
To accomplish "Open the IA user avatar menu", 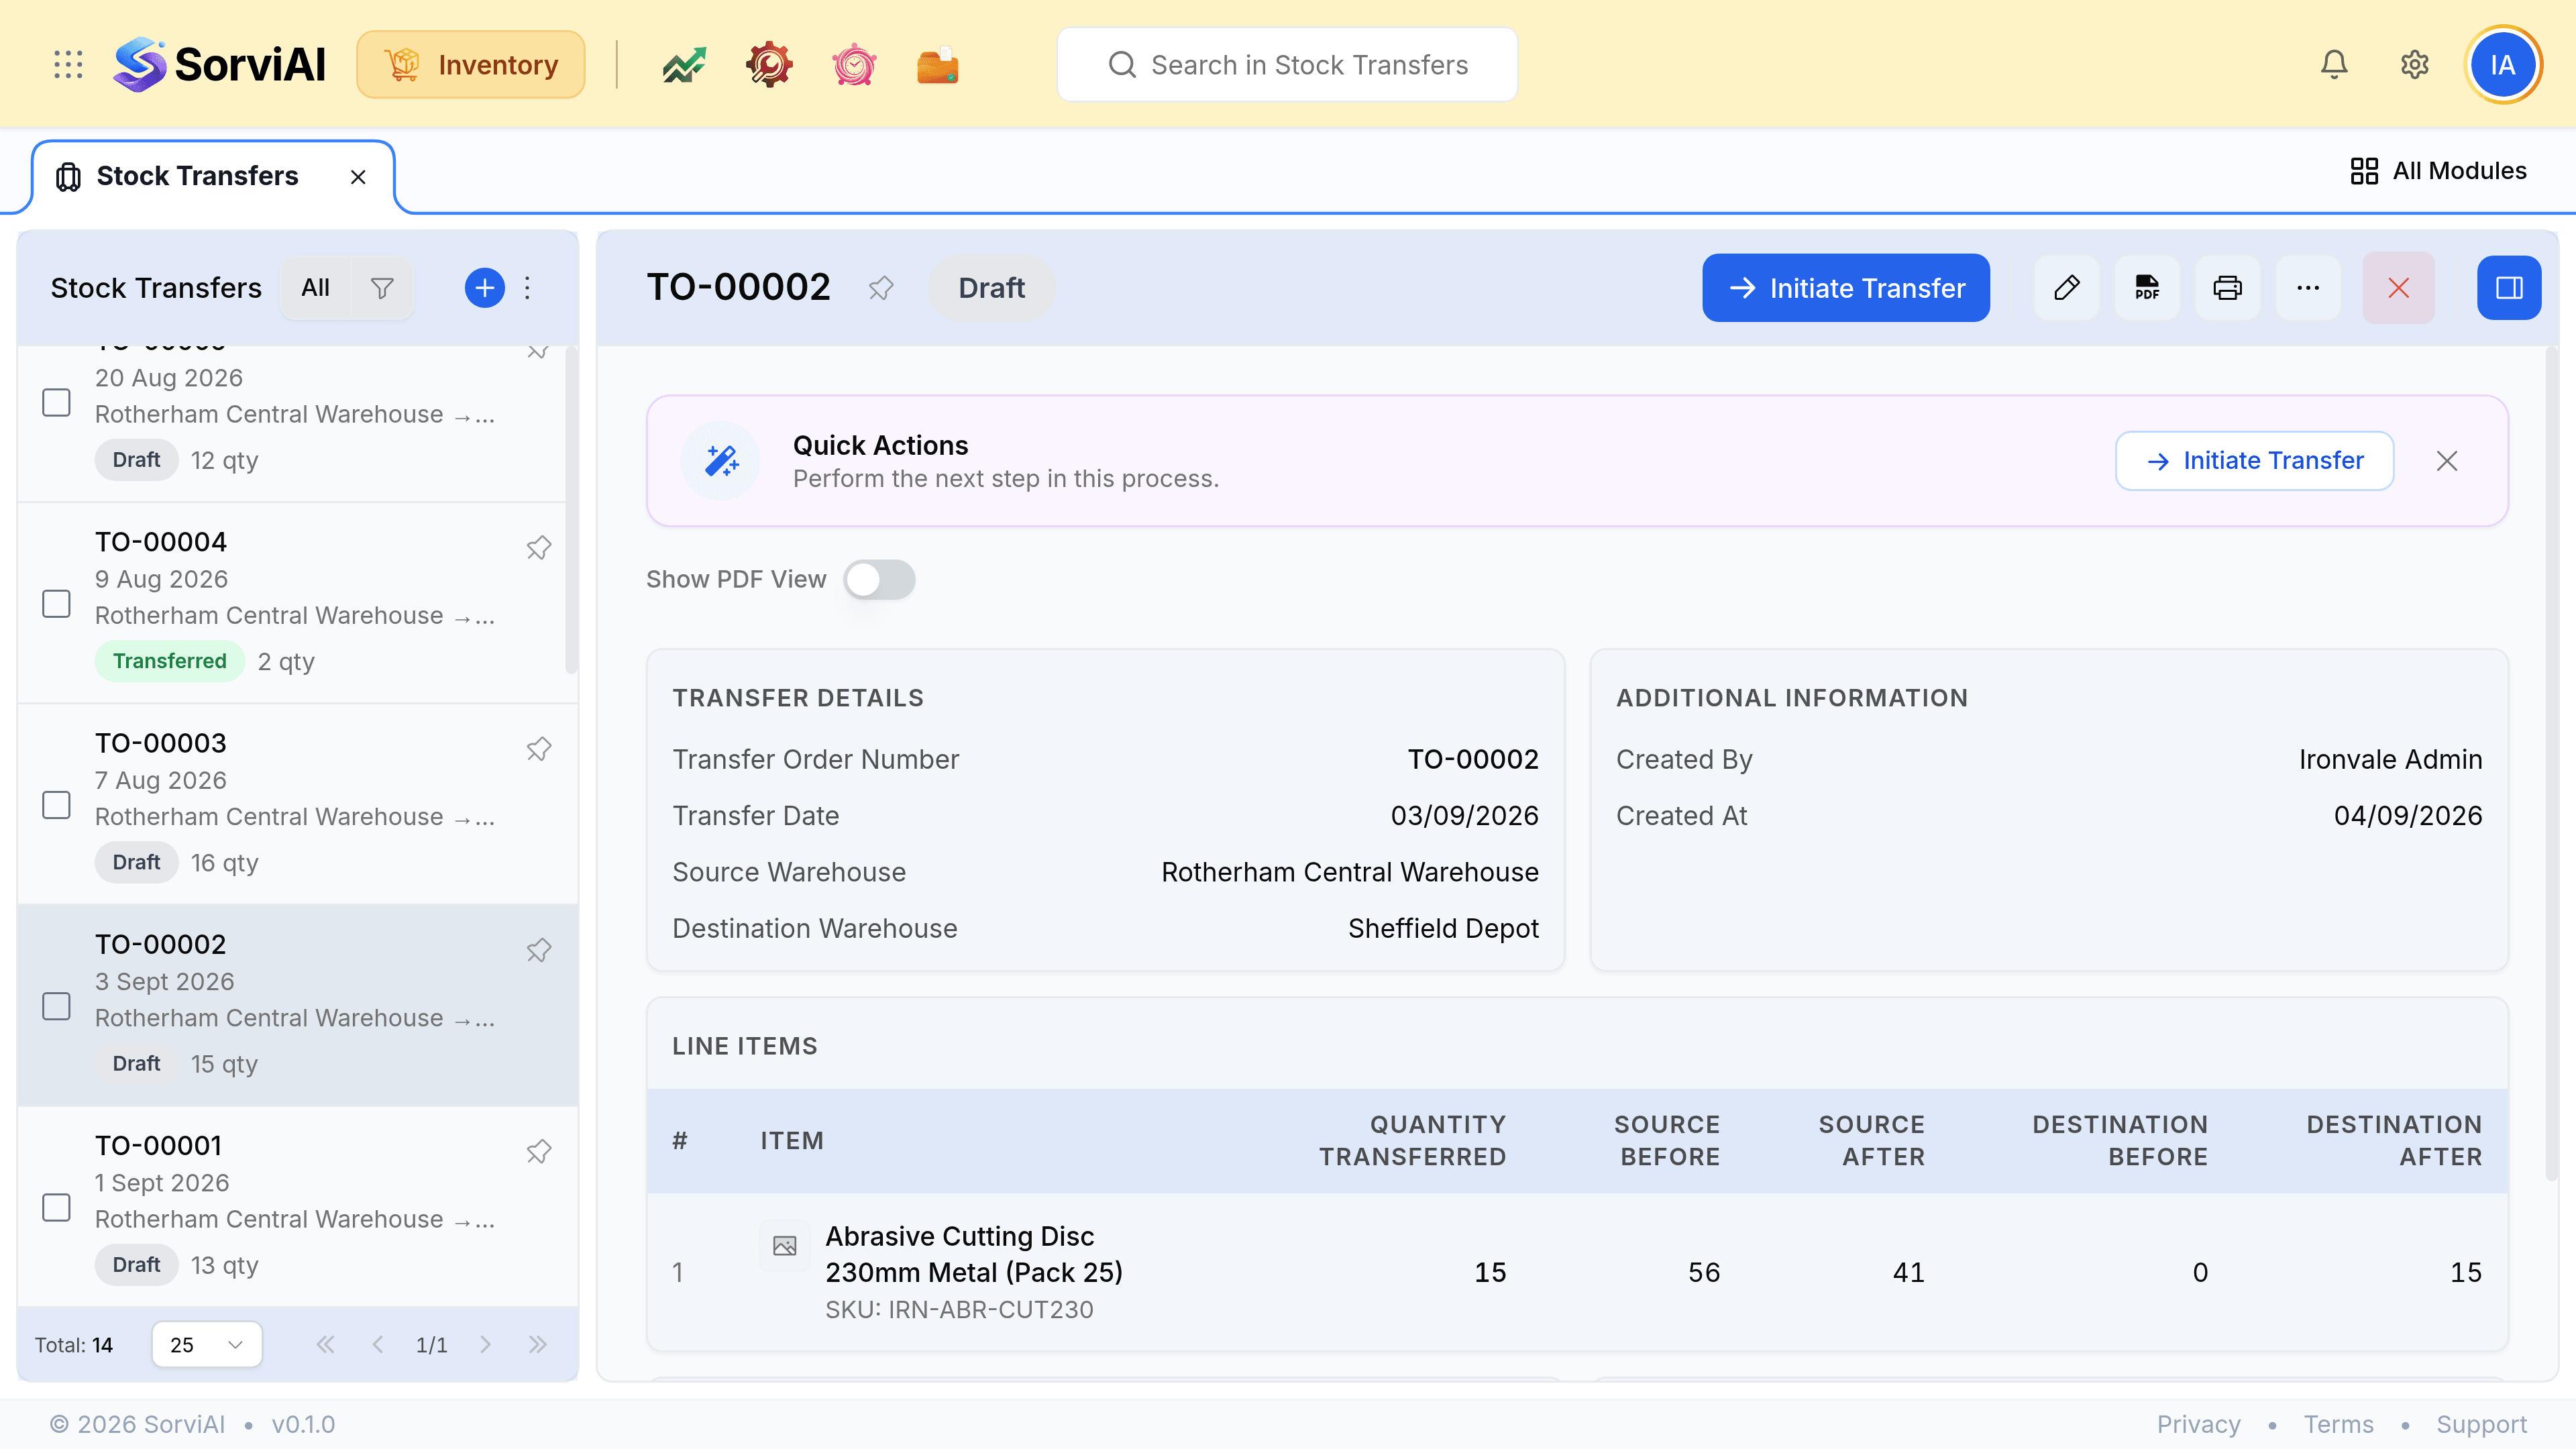I will pyautogui.click(x=2503, y=65).
